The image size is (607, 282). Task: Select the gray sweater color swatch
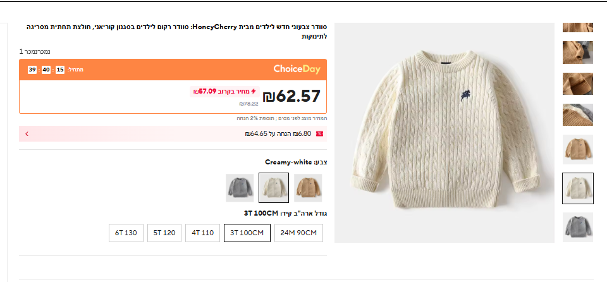click(240, 188)
